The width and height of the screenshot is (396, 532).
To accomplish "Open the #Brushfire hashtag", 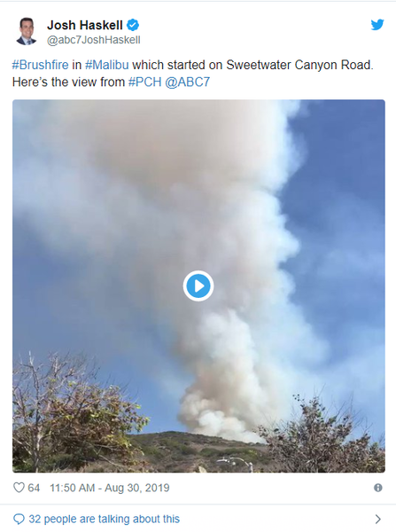I will coord(41,65).
